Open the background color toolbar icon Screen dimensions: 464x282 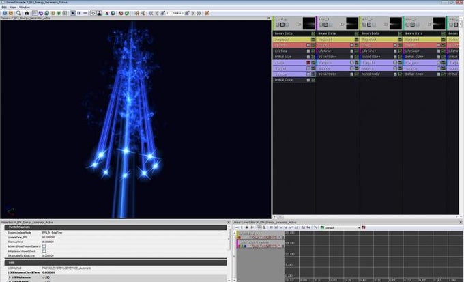(x=107, y=13)
